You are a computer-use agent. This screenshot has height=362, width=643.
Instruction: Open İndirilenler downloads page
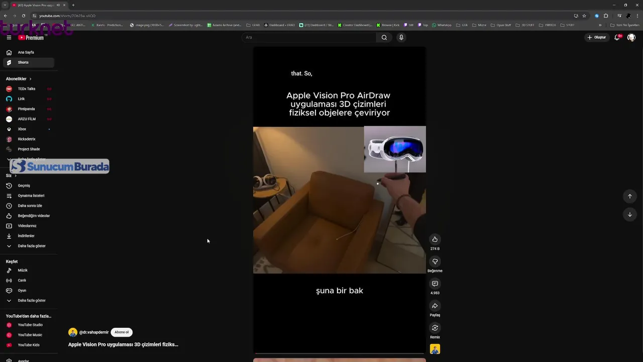pos(28,236)
